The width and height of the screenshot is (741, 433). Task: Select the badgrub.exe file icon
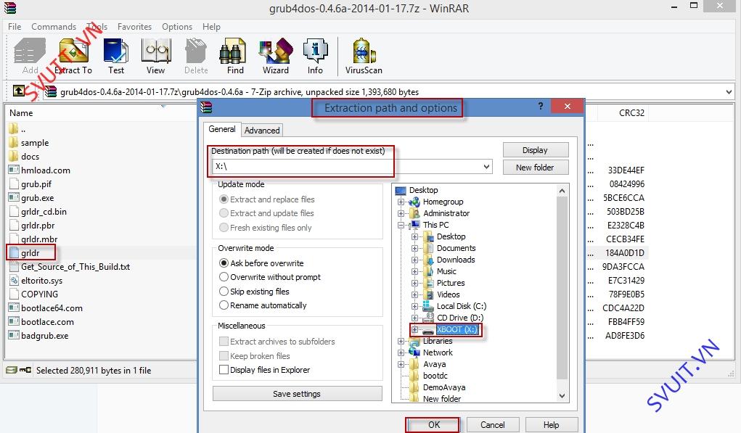pos(14,335)
